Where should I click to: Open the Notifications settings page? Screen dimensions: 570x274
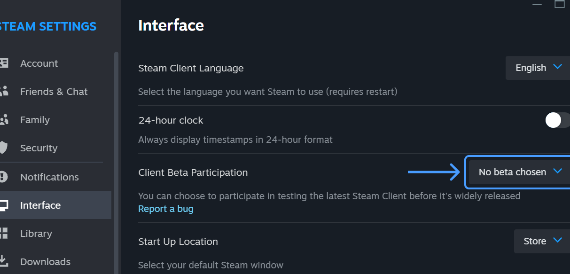tap(49, 177)
